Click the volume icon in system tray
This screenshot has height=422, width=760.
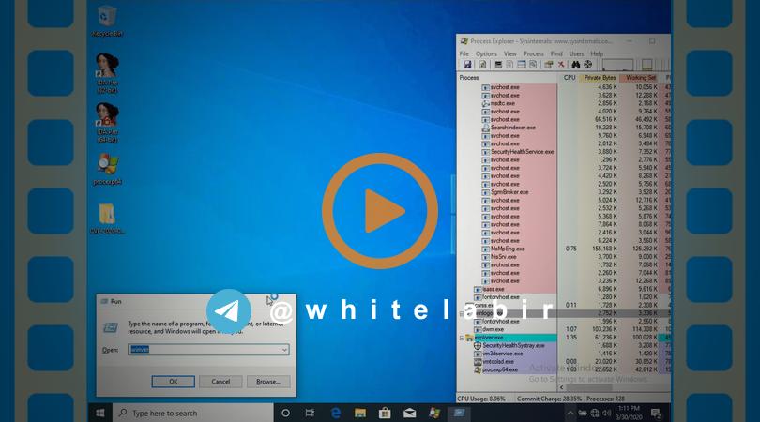coord(606,413)
